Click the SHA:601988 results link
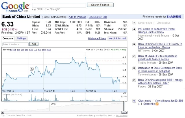 [174, 17]
